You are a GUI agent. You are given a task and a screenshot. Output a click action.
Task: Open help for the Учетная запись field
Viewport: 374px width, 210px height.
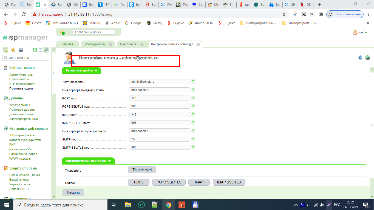pyautogui.click(x=193, y=82)
